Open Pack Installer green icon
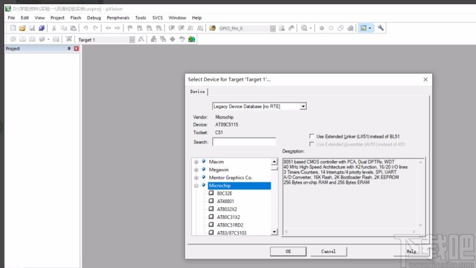Screen dimensions: 476x268 tap(192, 39)
